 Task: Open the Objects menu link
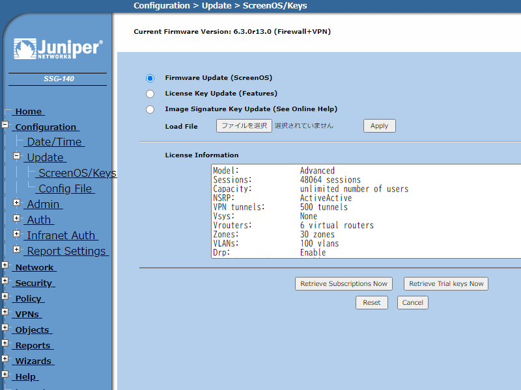[x=32, y=330]
